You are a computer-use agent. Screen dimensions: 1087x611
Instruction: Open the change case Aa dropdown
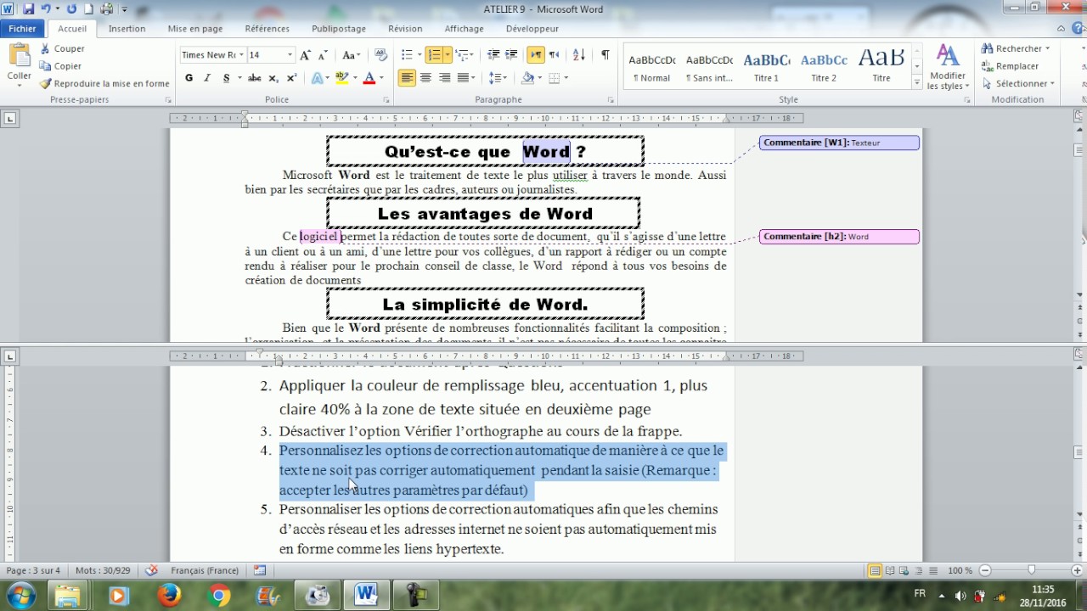click(351, 55)
